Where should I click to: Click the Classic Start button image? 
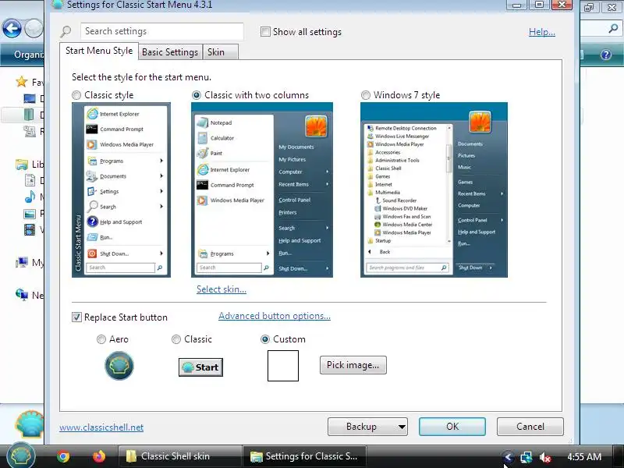(x=200, y=367)
